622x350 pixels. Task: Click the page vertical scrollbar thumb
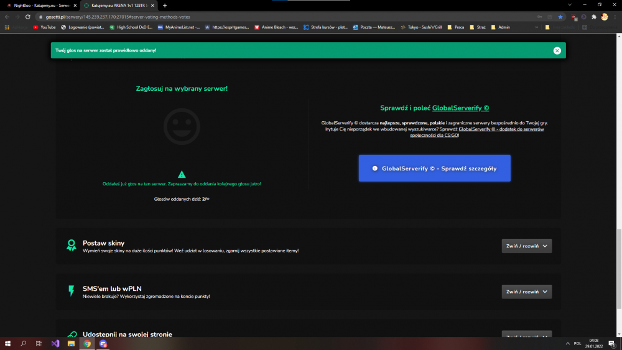pyautogui.click(x=619, y=269)
